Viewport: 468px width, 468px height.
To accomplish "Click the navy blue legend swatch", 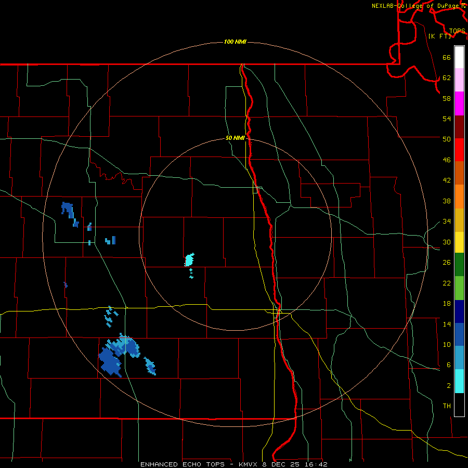I will click(x=459, y=311).
